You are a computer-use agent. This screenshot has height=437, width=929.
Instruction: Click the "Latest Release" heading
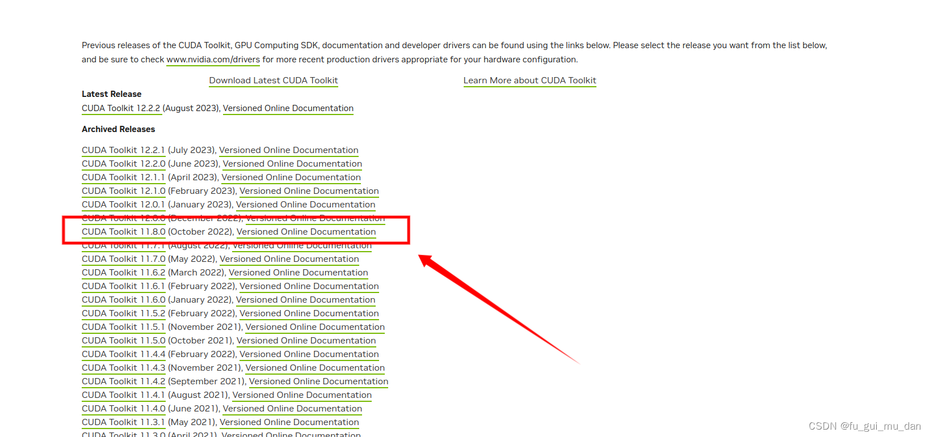(x=112, y=94)
